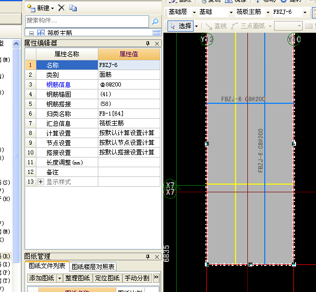Click the bottom-edge midpoint grip of slab
The height and width of the screenshot is (292, 316).
[x=250, y=264]
